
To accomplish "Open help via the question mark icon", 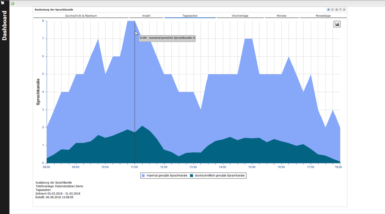I will (340, 10).
